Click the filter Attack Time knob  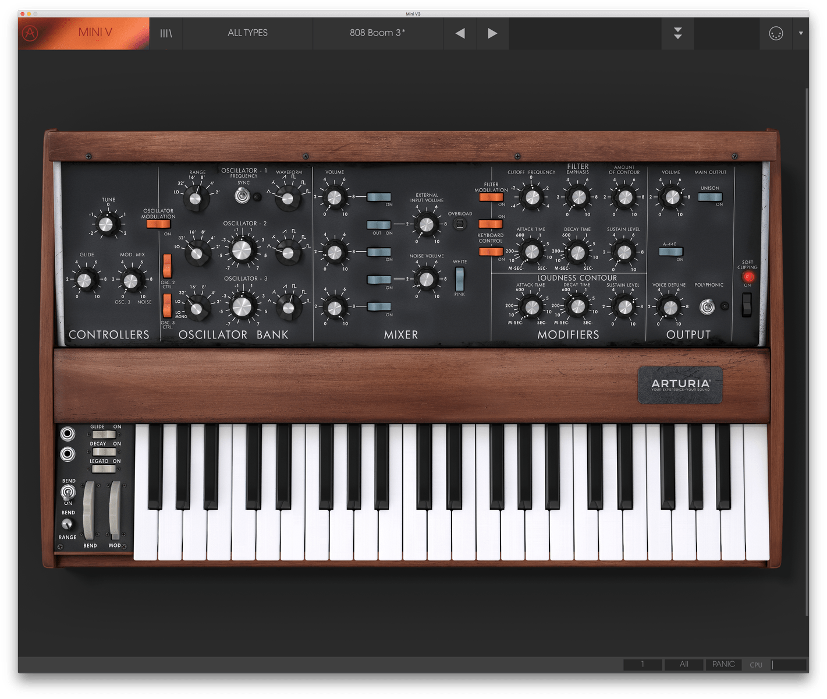click(531, 252)
